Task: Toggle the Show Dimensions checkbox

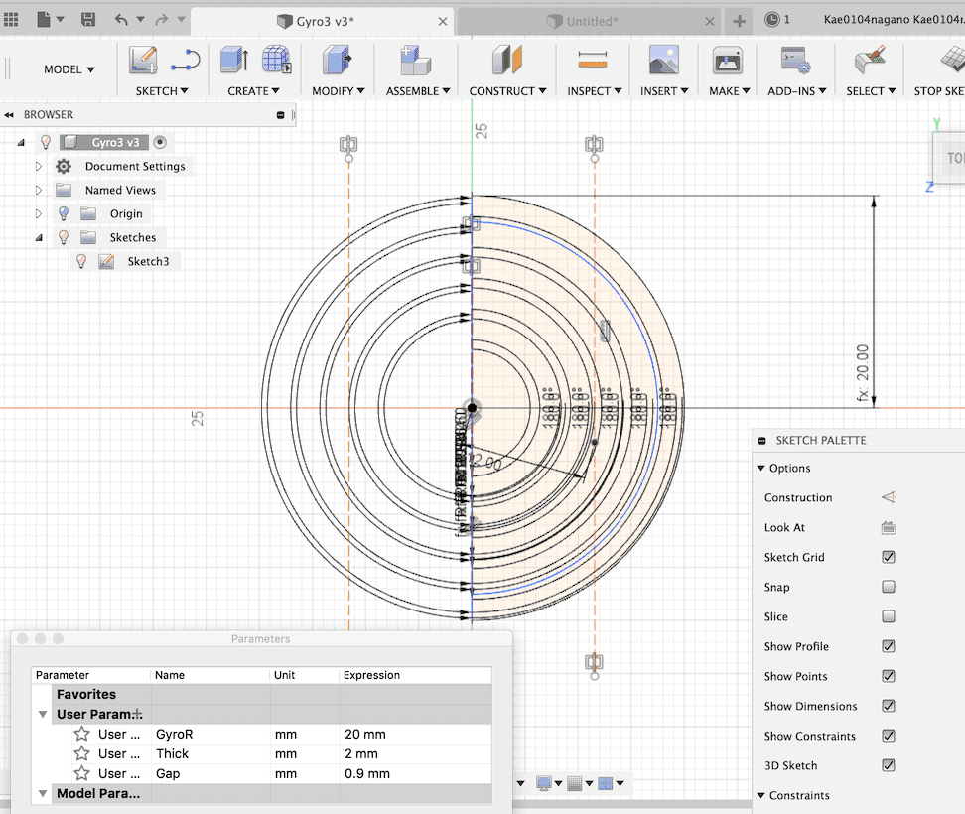Action: point(889,706)
